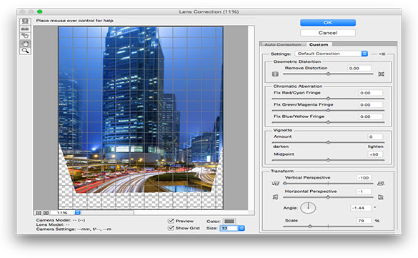This screenshot has height=258, width=418.
Task: Click the pincushion distortion icon
Action: tap(382, 74)
